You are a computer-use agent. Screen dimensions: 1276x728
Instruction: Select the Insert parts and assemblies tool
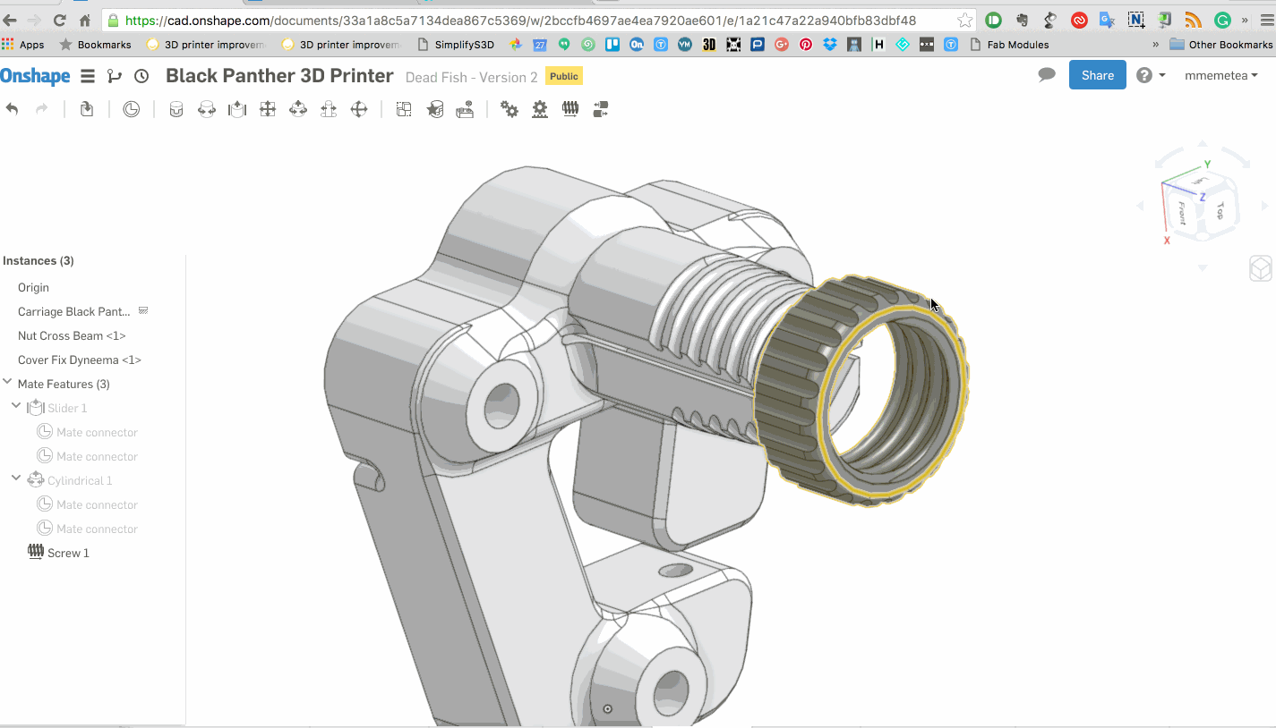tap(87, 109)
